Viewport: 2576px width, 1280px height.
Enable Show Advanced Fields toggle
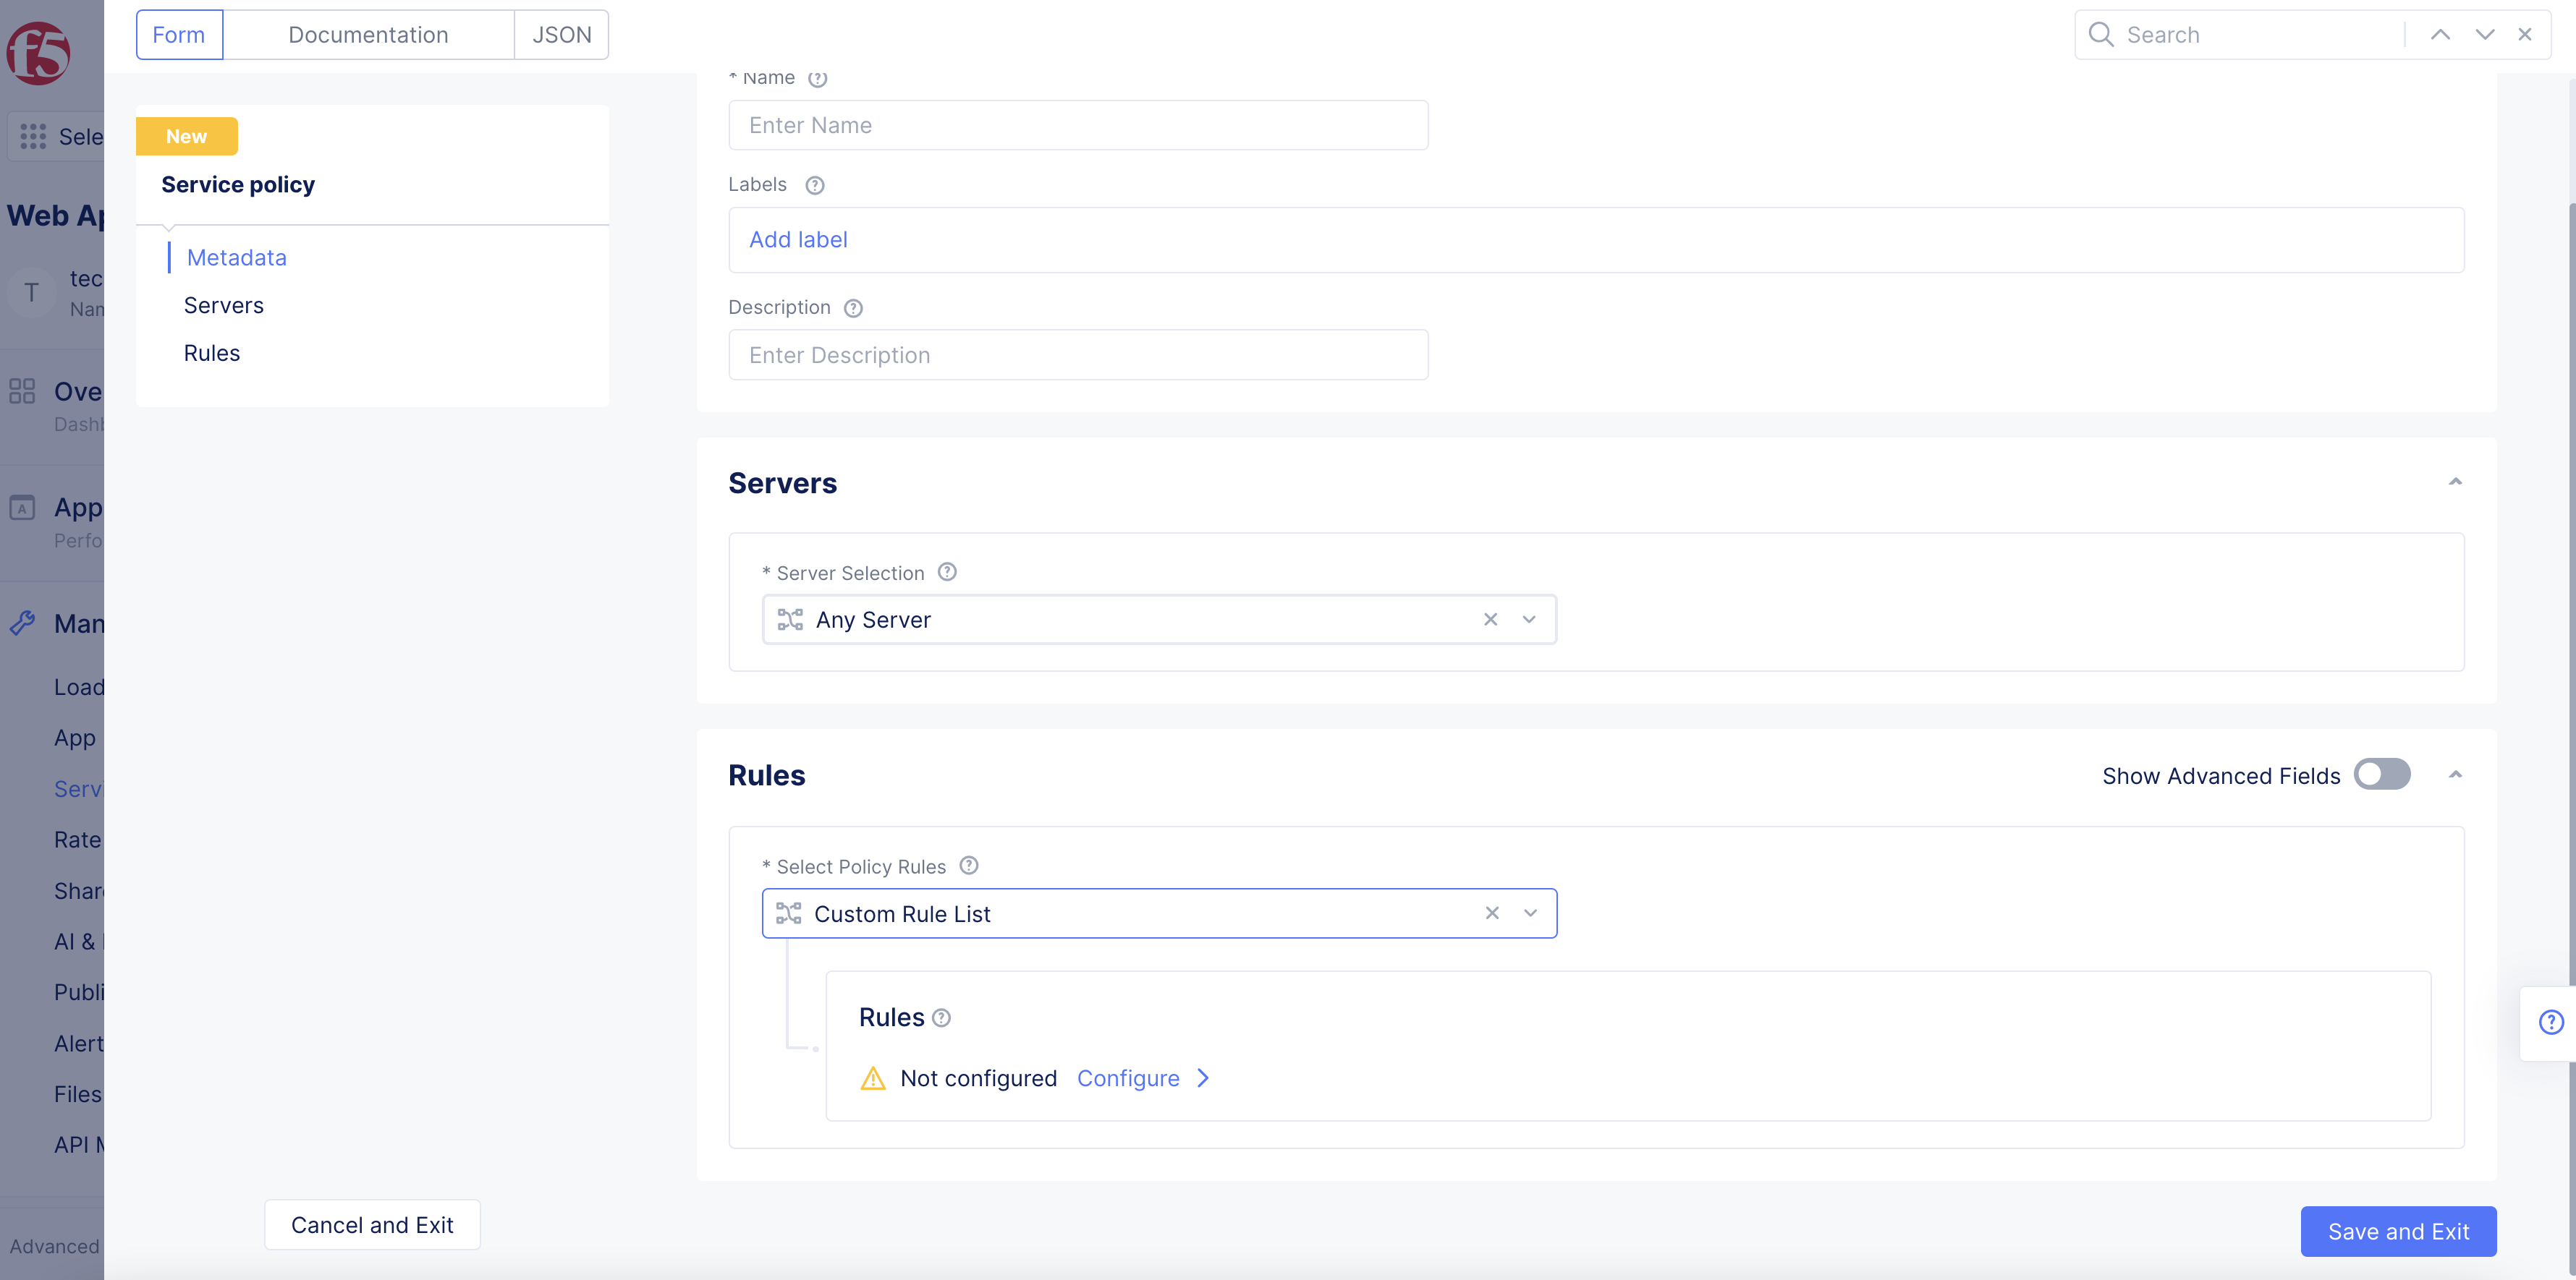[x=2381, y=775]
